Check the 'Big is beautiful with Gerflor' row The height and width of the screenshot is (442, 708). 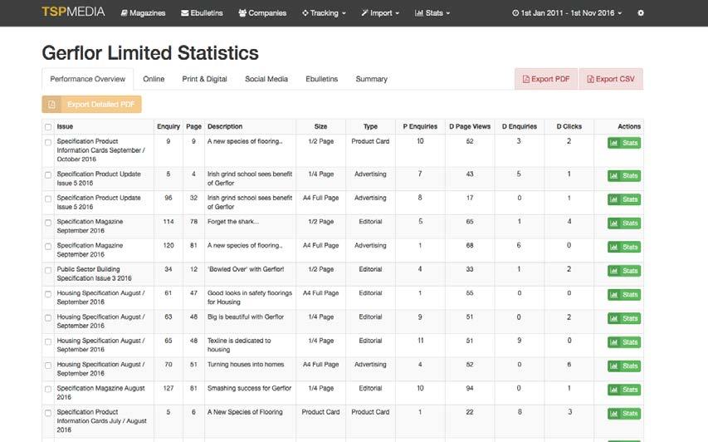tap(48, 317)
